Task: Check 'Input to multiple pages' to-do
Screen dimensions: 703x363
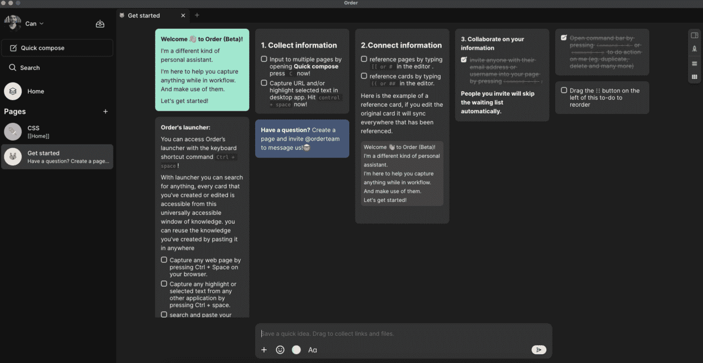Action: 264,59
